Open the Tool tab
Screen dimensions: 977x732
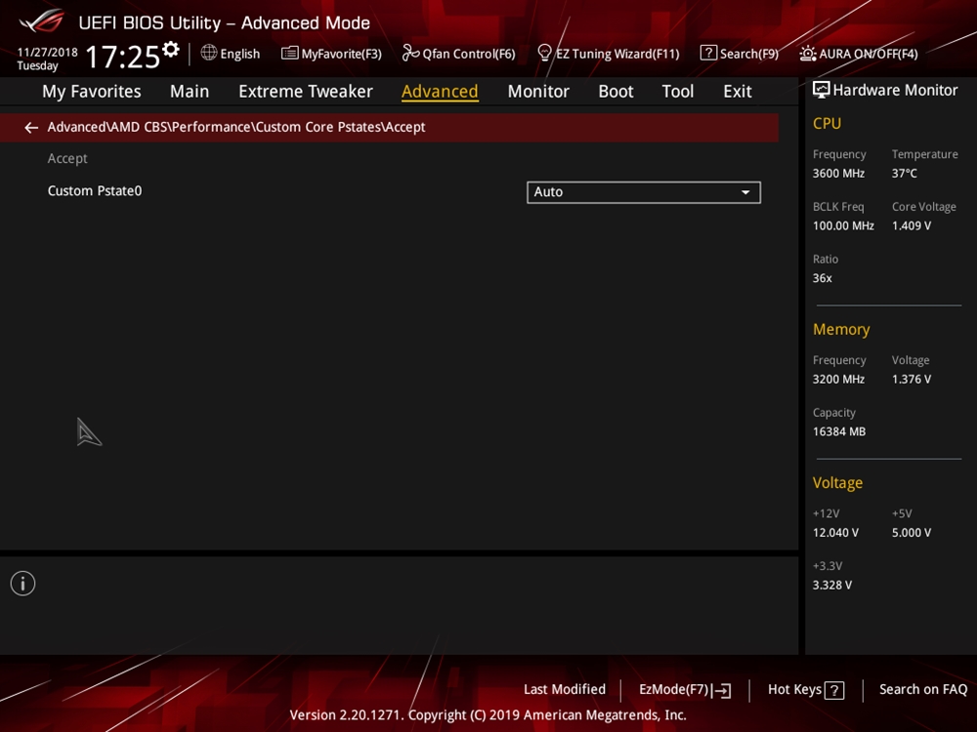click(677, 92)
